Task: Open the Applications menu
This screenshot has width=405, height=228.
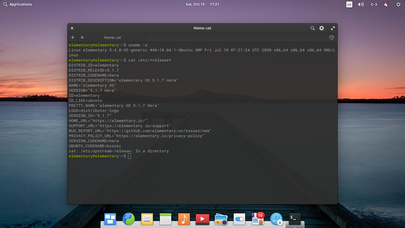Action: point(18,4)
